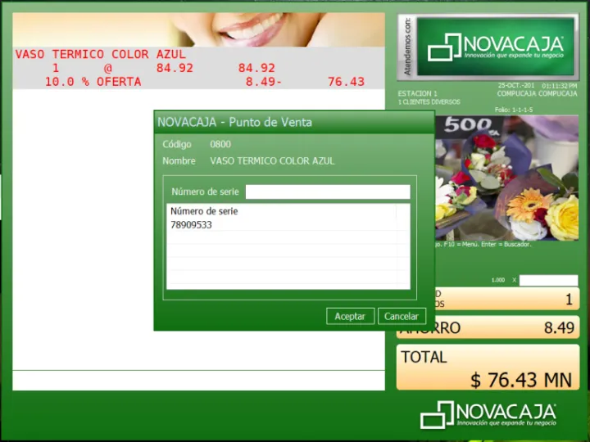The height and width of the screenshot is (442, 590).
Task: Click the quantity input box beside 1.000 X
Action: pyautogui.click(x=548, y=280)
